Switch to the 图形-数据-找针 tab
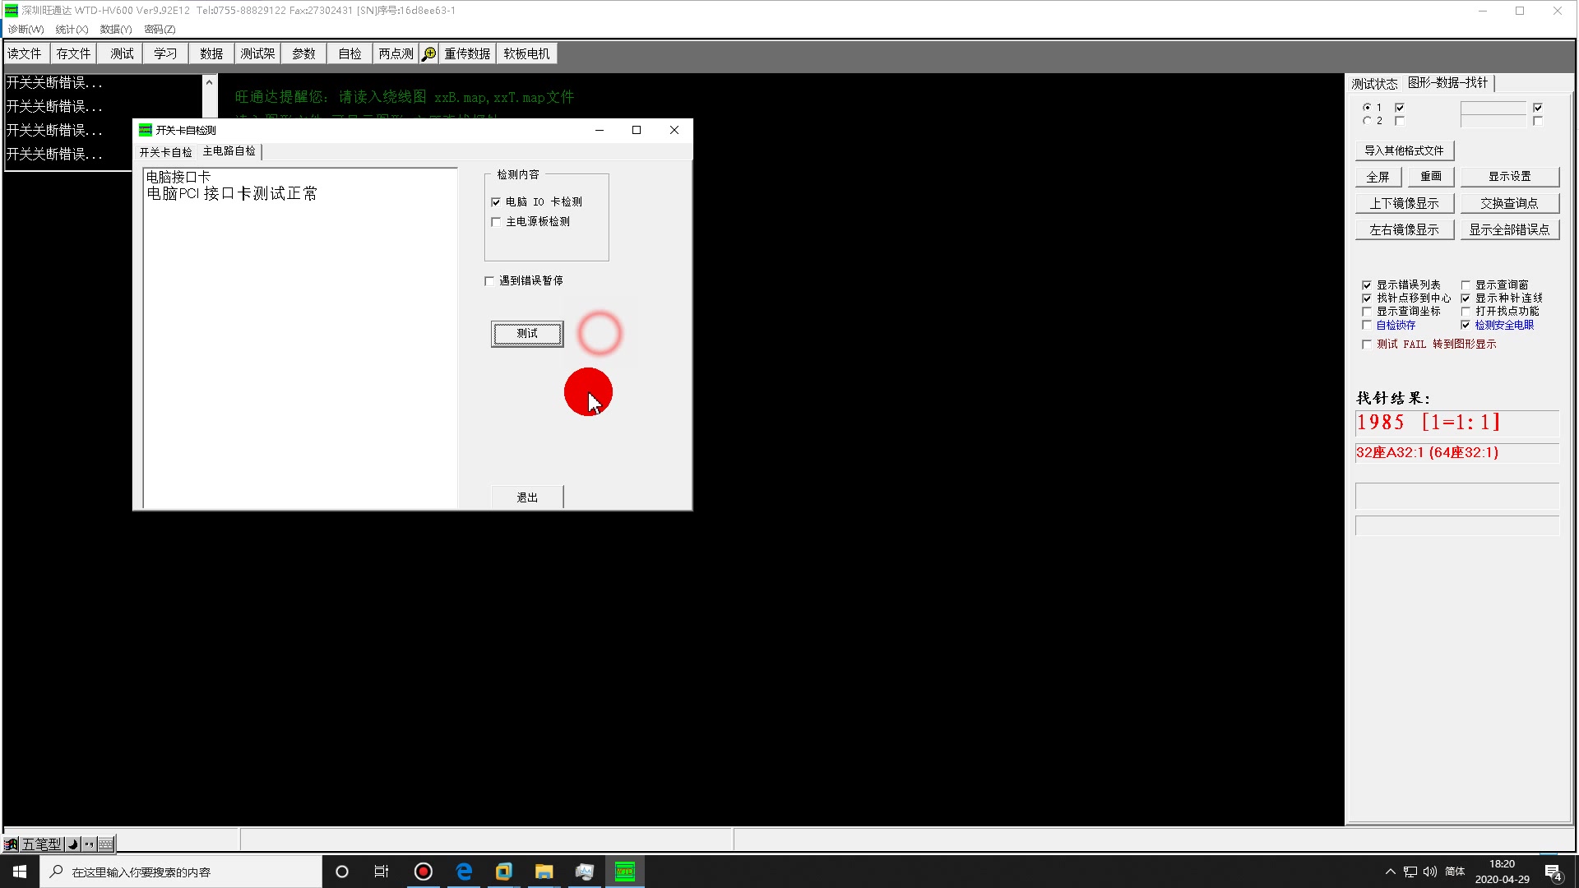Screen dimensions: 1579x888 click(x=1448, y=82)
